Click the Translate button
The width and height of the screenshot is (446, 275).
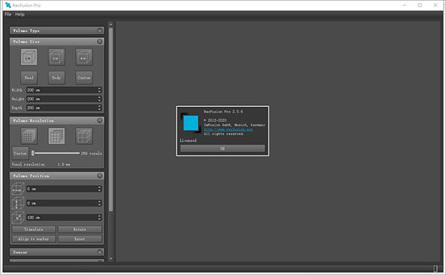[x=34, y=229]
